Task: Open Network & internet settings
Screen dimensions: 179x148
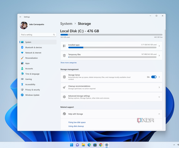Action: (38, 53)
